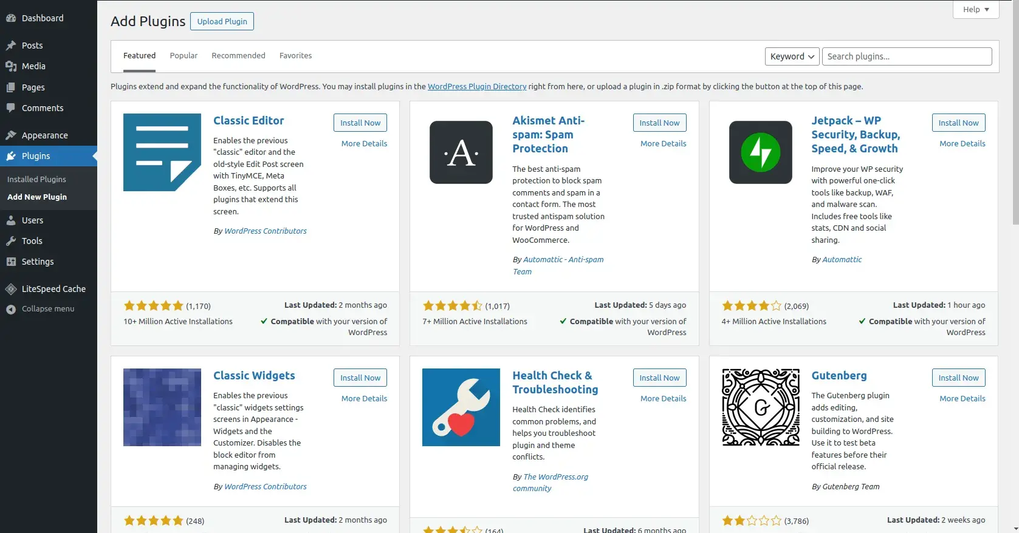Expand the Help panel dropdown
The width and height of the screenshot is (1019, 533).
(x=976, y=9)
